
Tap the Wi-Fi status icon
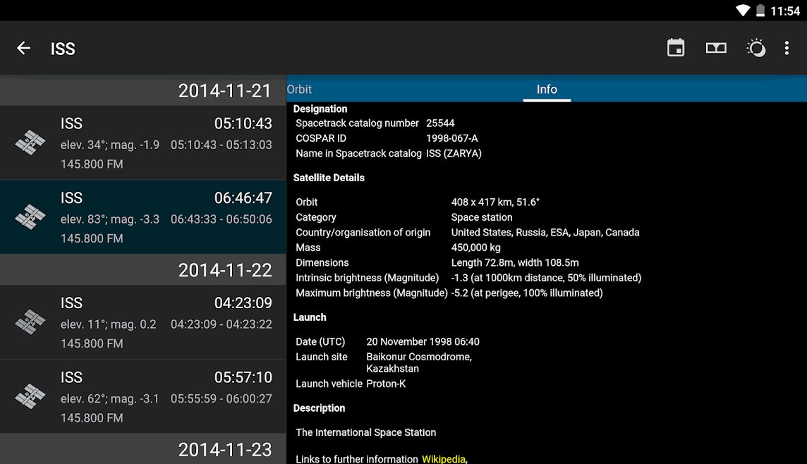(x=742, y=11)
